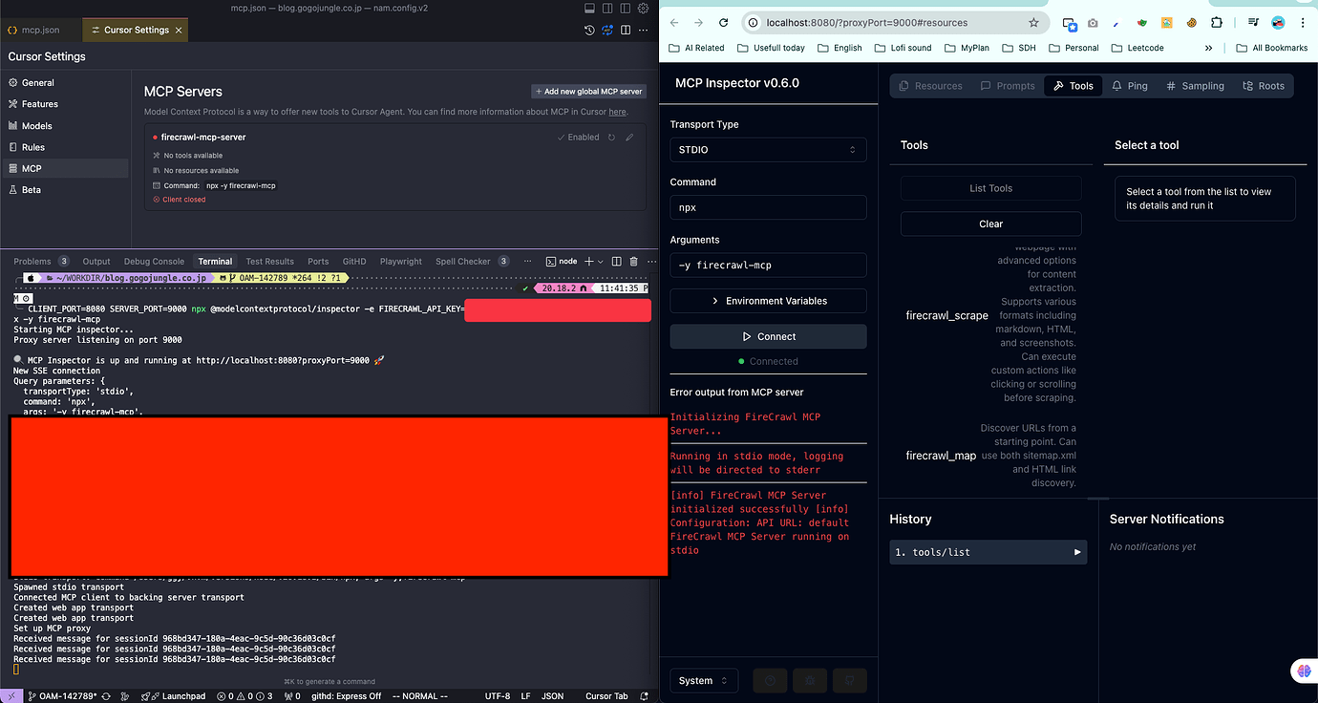Toggle the secondary sidebar panel icon
Viewport: 1318px width, 703px height.
coord(606,8)
